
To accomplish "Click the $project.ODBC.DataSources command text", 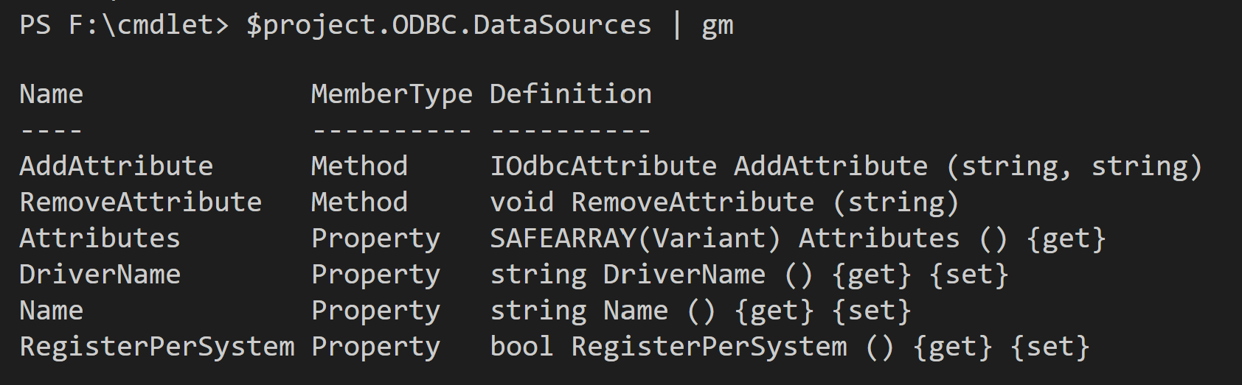I will pyautogui.click(x=448, y=25).
